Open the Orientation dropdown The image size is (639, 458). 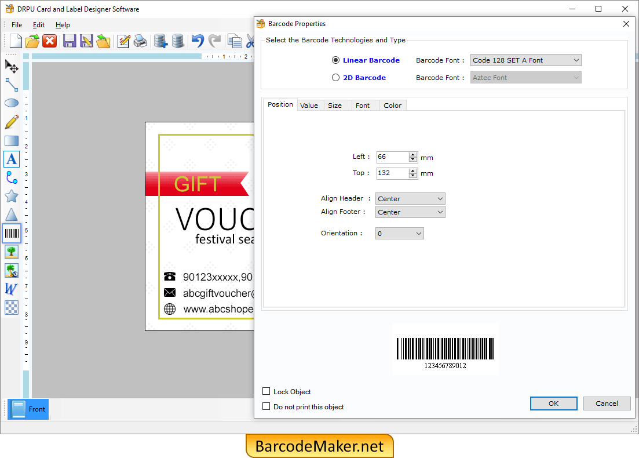click(x=399, y=234)
